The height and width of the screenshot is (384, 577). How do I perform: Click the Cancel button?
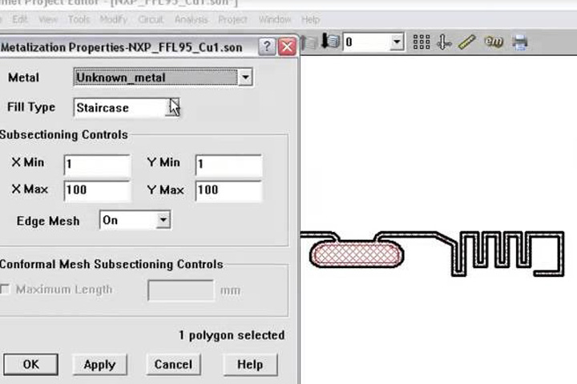pos(173,364)
